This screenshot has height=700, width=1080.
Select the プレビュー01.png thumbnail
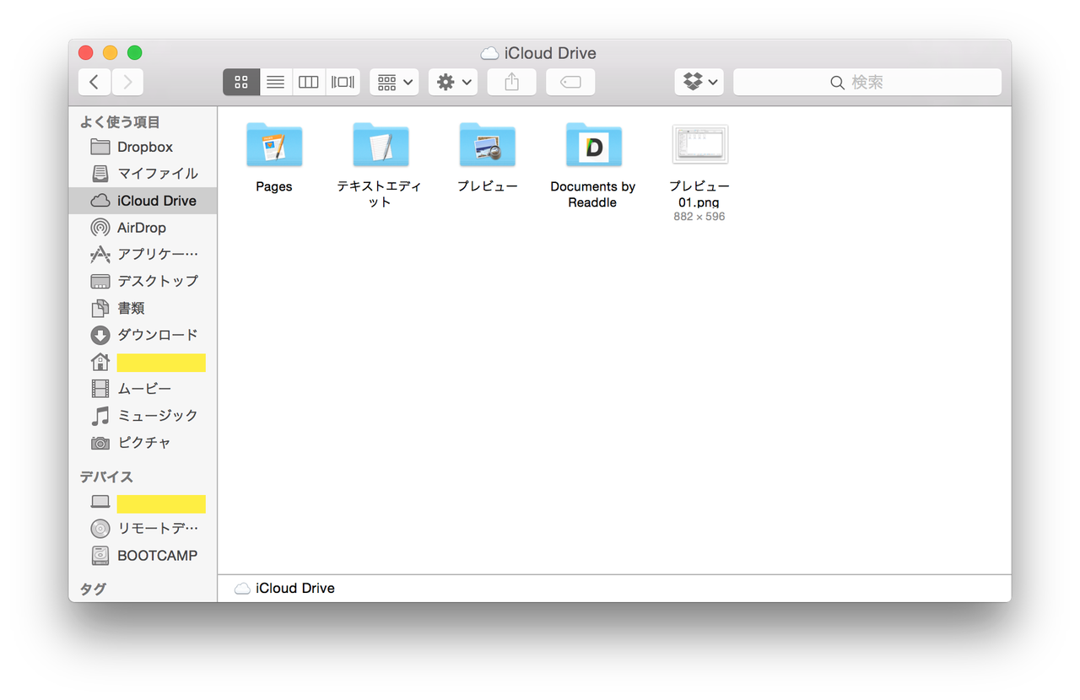click(x=699, y=145)
